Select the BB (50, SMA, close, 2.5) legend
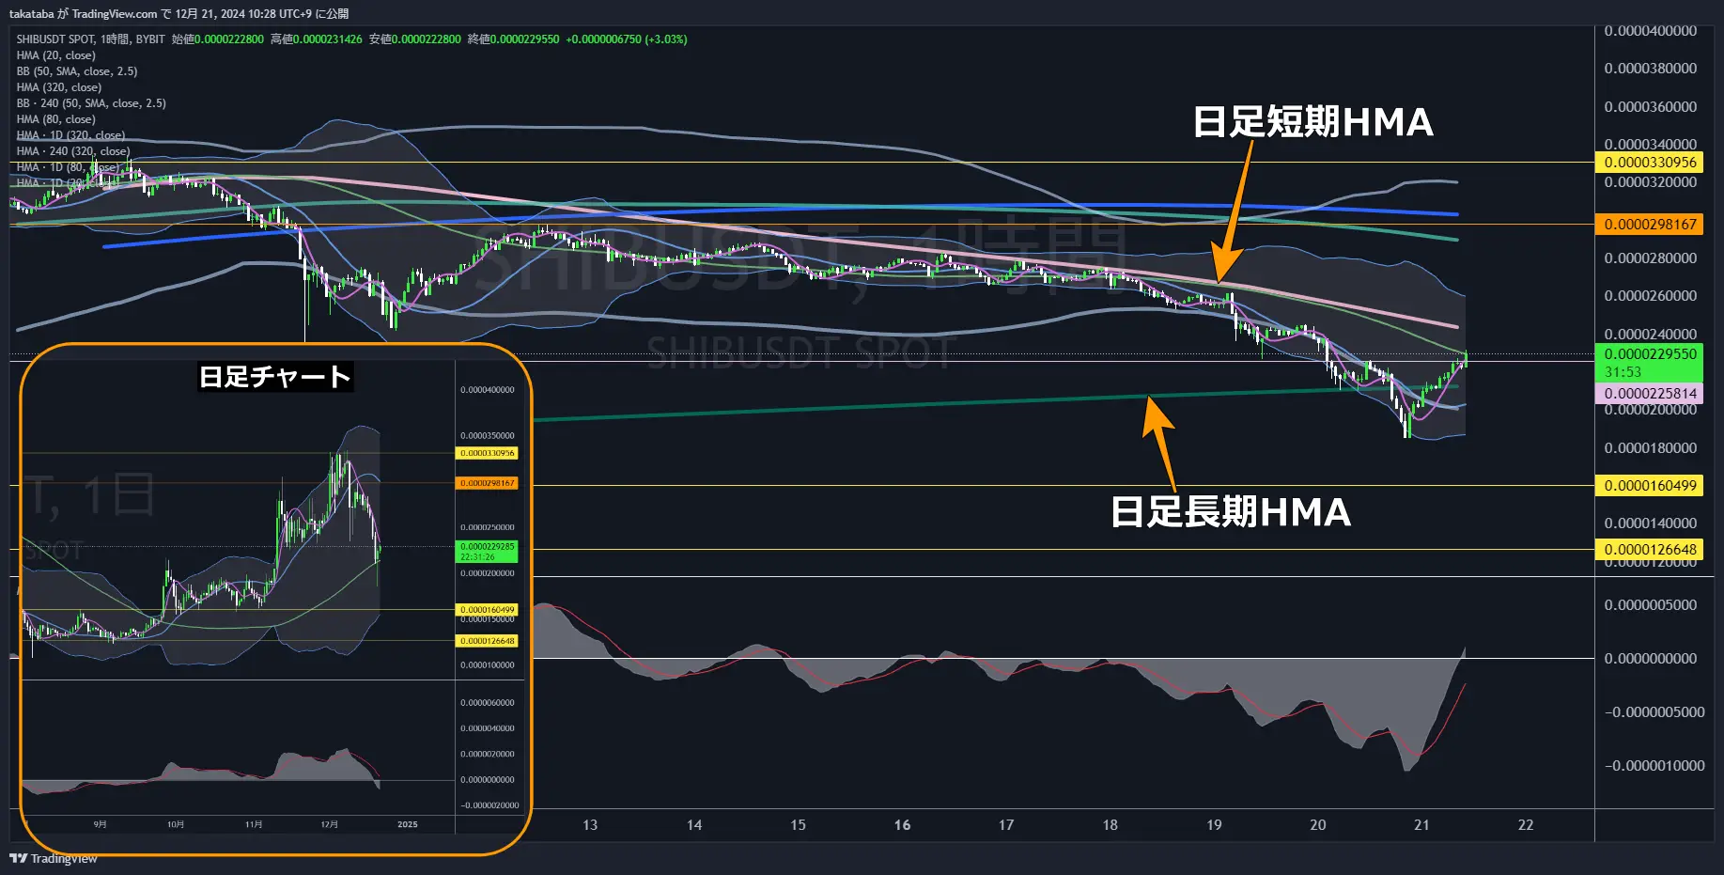1724x875 pixels. click(x=76, y=71)
